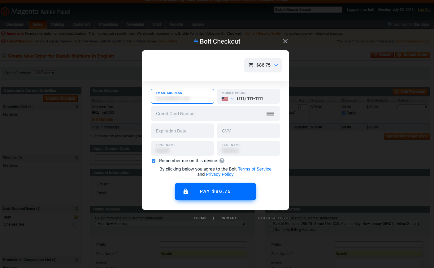The image size is (434, 268).
Task: Open the Dashboard menu
Action: coord(15,24)
